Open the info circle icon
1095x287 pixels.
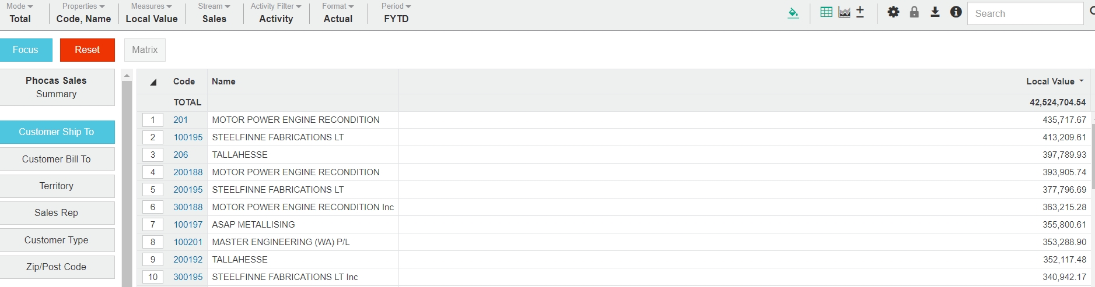coord(956,12)
